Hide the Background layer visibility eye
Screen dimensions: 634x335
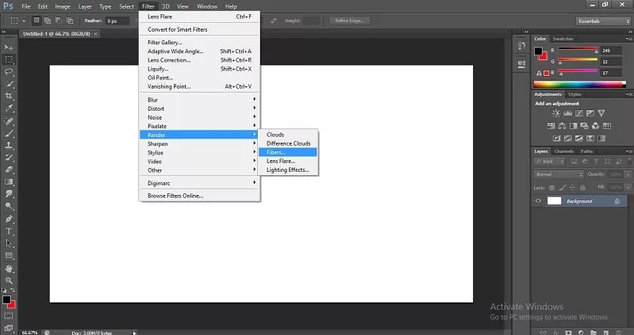pos(538,200)
